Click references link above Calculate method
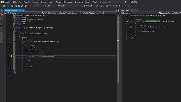181x102 pixels. pos(142,25)
